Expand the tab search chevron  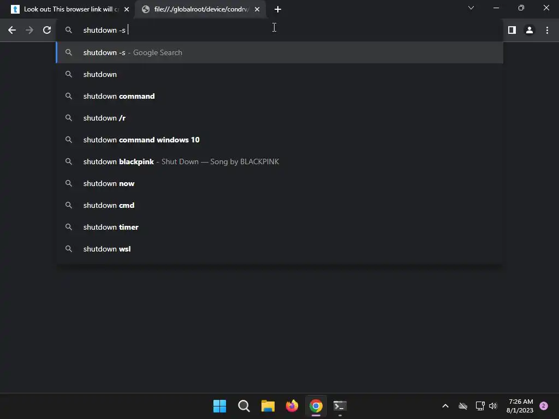point(471,8)
